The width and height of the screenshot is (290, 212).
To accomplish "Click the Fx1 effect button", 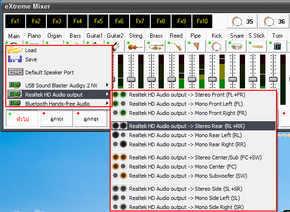I will [15, 21].
